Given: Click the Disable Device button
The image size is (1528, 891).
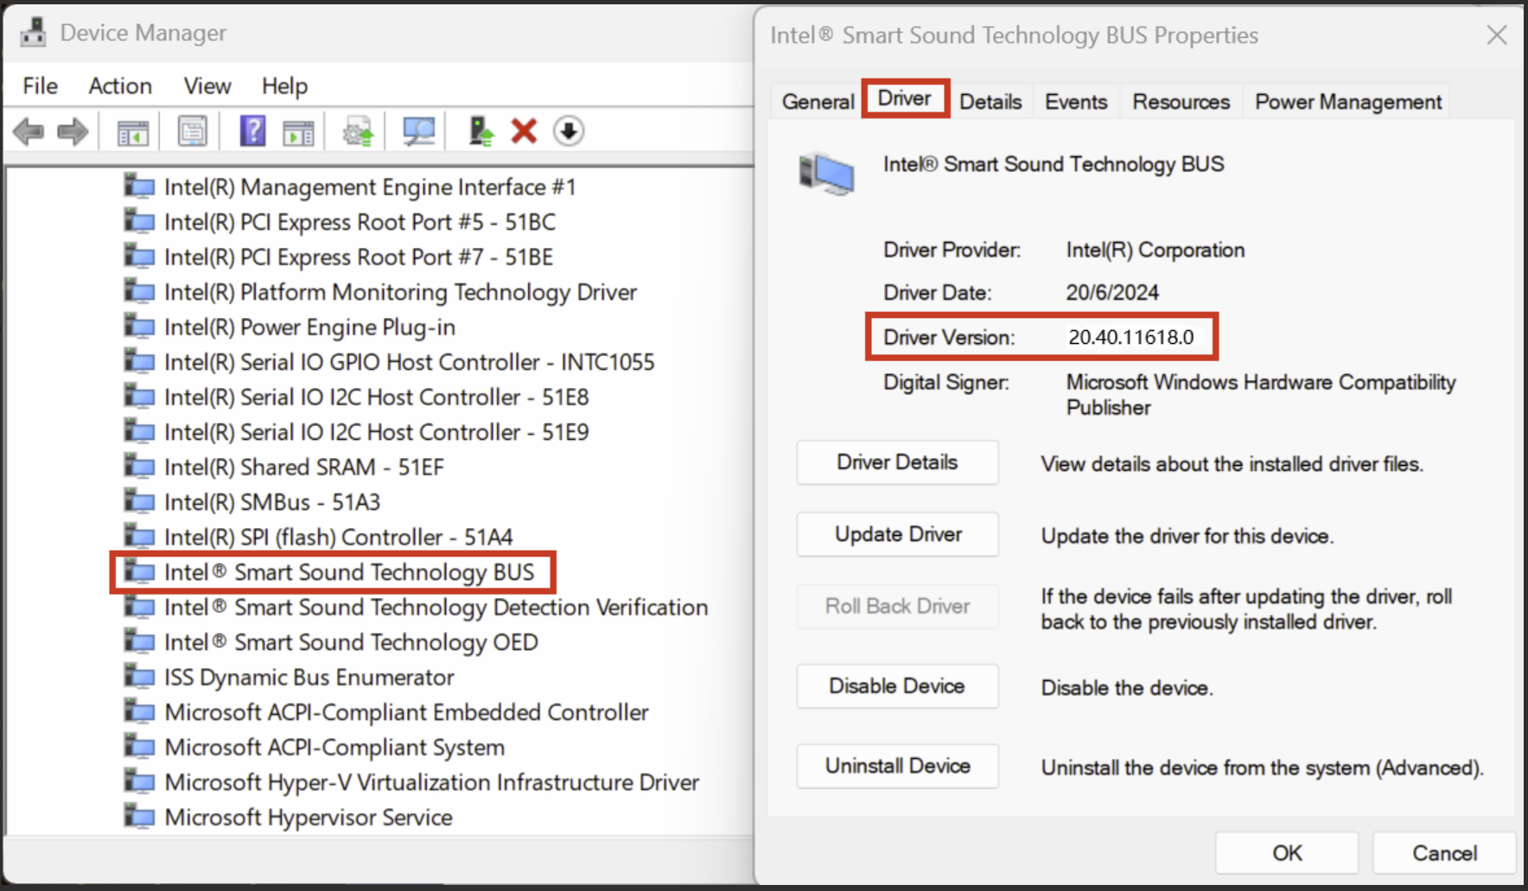Looking at the screenshot, I should 897,685.
